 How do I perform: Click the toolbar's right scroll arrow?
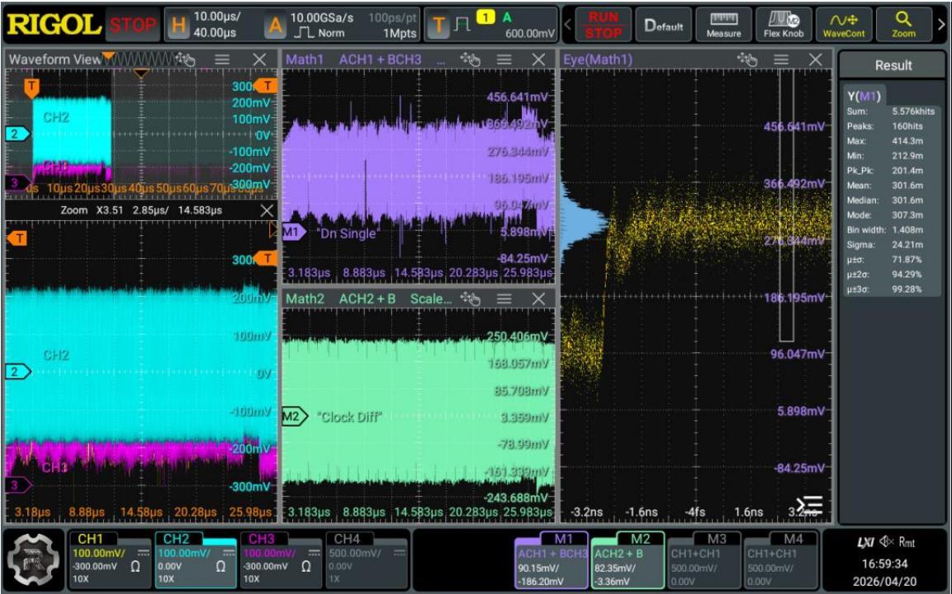(x=941, y=25)
